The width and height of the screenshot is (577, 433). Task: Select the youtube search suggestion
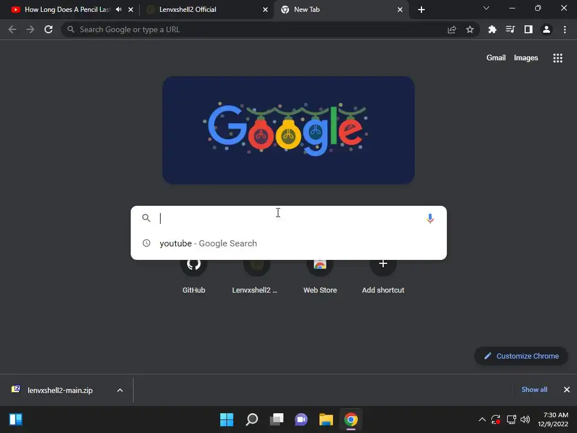click(288, 244)
